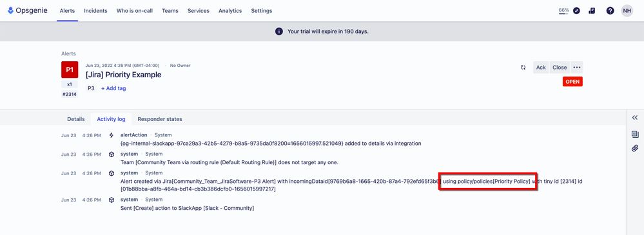The height and width of the screenshot is (235, 644).
Task: Click the x1 count badge
Action: (70, 84)
